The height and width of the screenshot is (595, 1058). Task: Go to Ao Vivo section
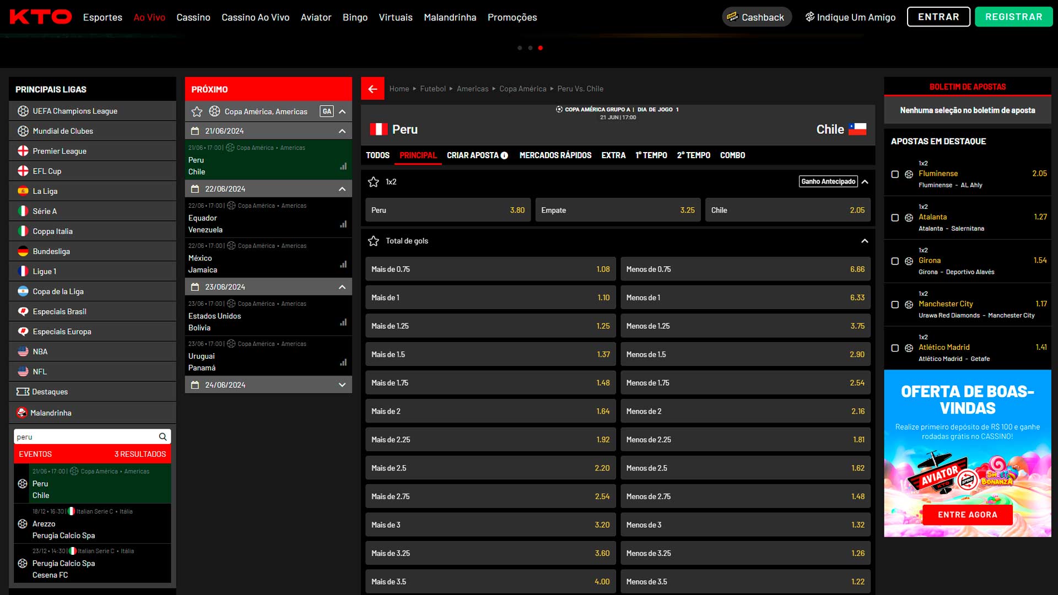pyautogui.click(x=149, y=17)
